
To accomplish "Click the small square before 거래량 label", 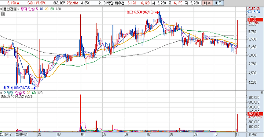I will 1,93.
